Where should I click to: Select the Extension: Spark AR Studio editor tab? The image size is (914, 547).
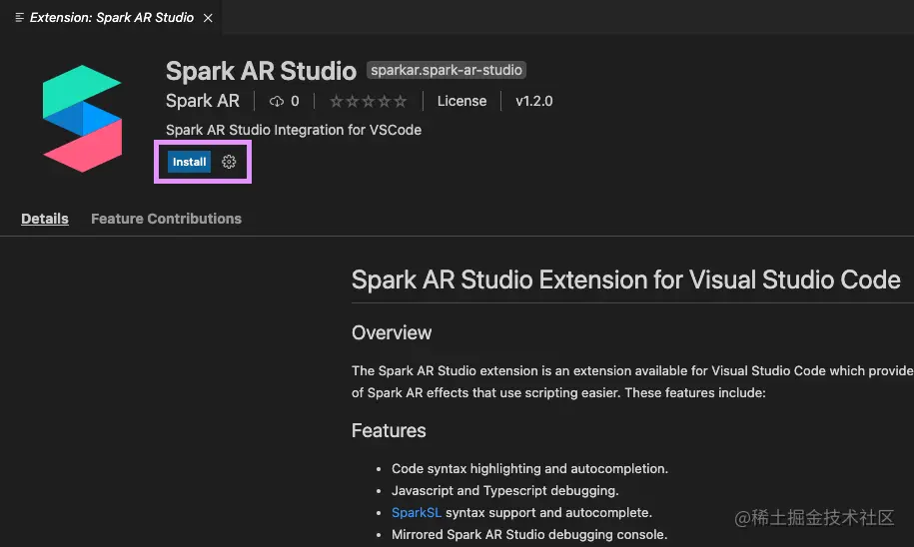click(x=111, y=18)
